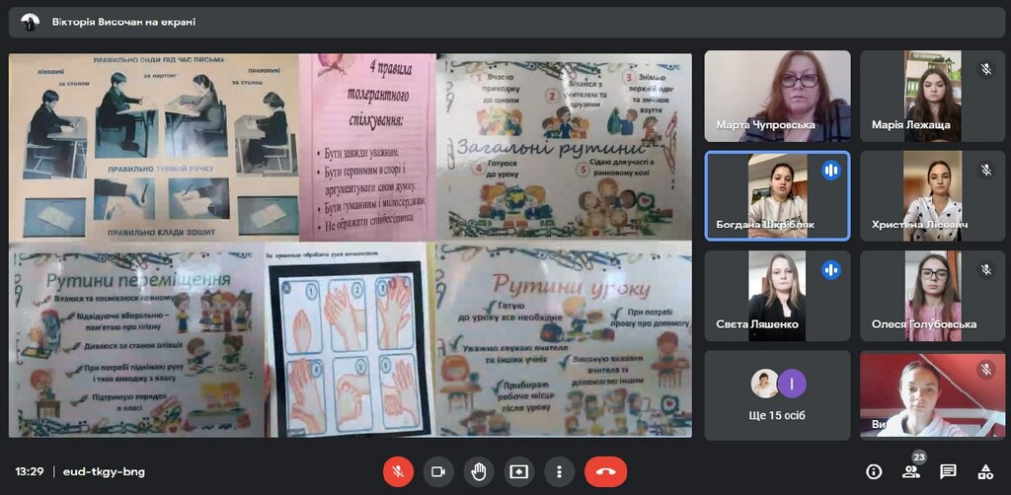Open the meeting details info icon
This screenshot has height=495, width=1011.
874,471
